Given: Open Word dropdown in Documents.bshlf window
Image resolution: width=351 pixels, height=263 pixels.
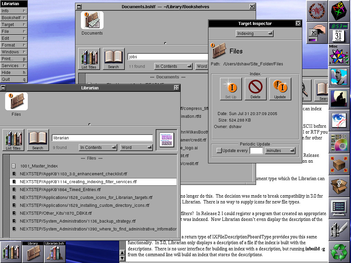Looking at the screenshot, I should tap(202, 66).
